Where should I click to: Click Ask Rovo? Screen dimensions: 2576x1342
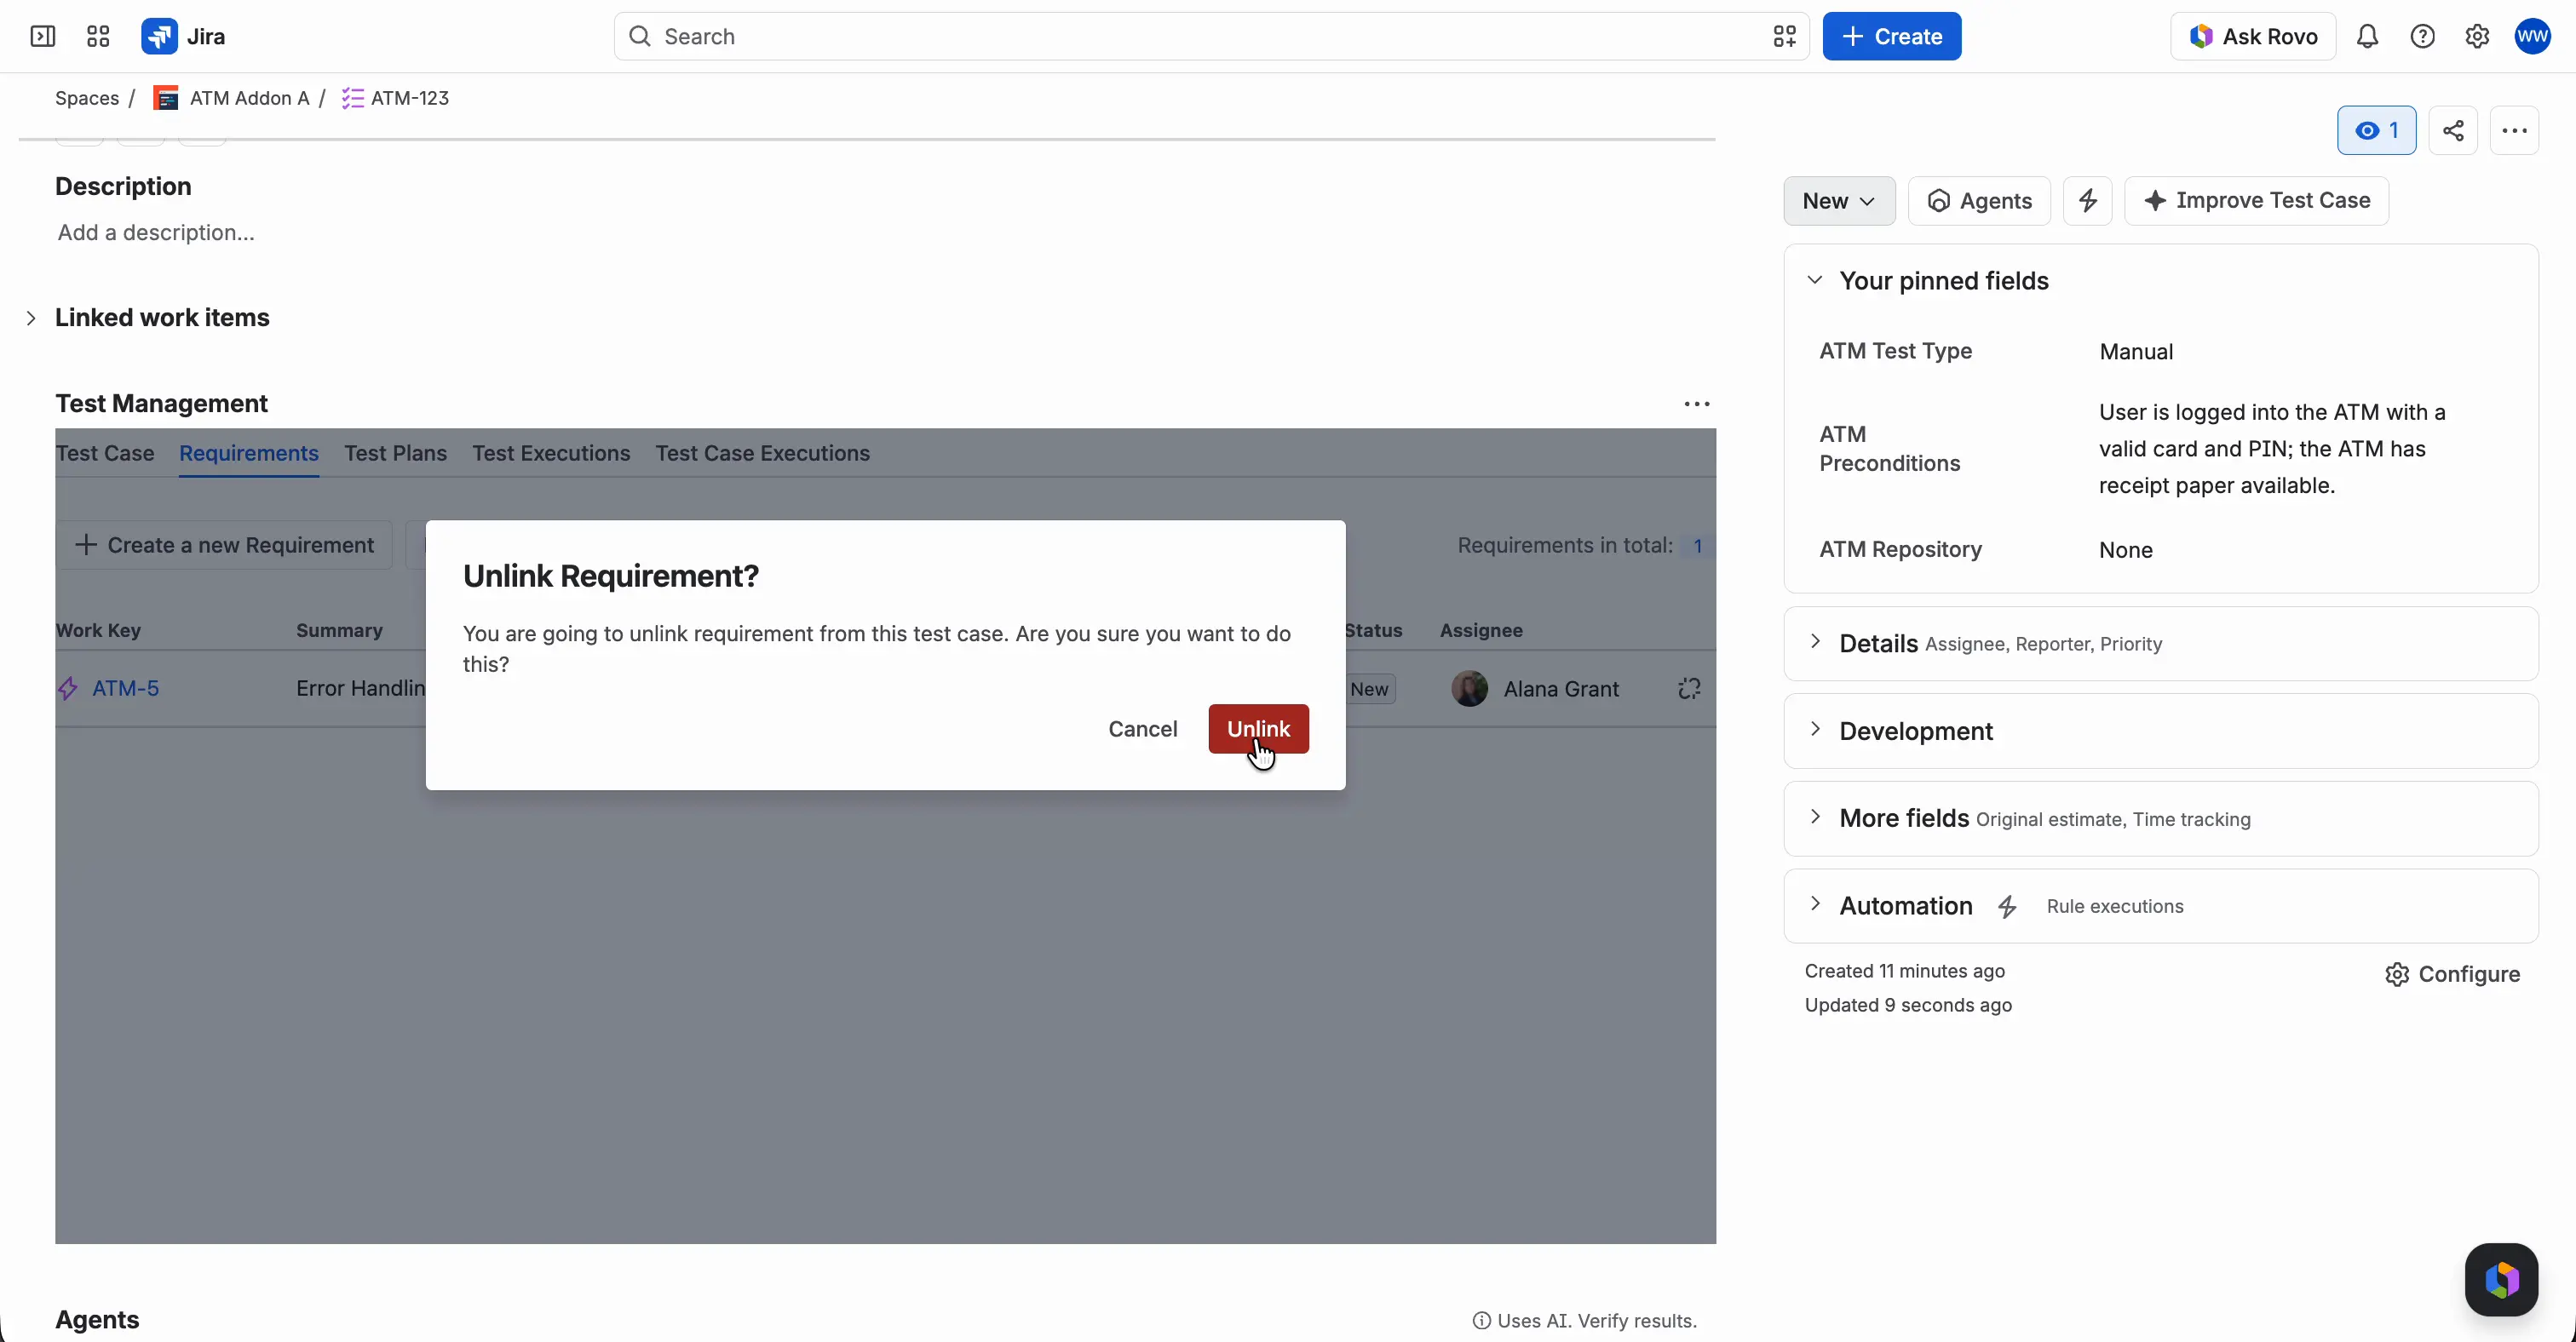[x=2253, y=37]
